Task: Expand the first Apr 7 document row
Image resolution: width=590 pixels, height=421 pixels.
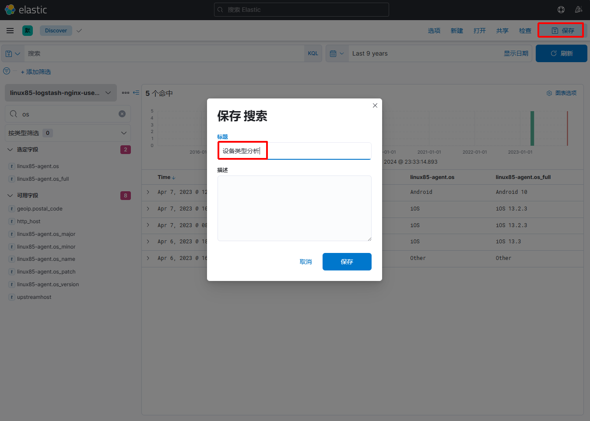Action: tap(148, 192)
